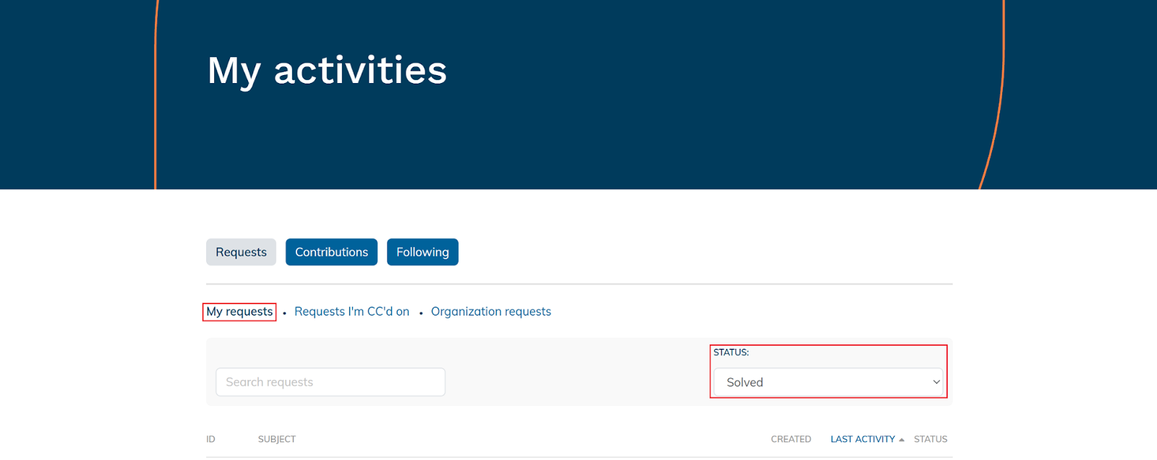Click the Status column header in table
The image size is (1157, 460).
coord(930,439)
